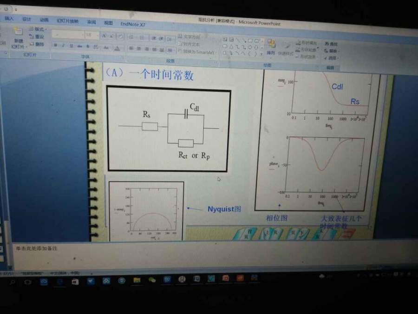Justify the paragraph text
Image resolution: width=418 pixels, height=314 pixels.
tap(154, 49)
